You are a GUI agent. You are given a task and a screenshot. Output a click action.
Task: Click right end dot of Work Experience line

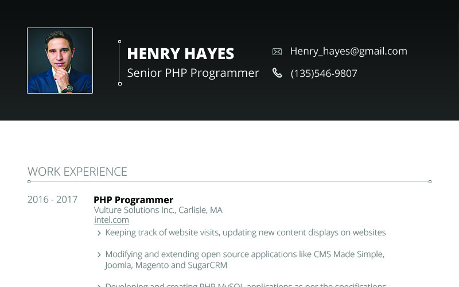[x=430, y=181]
